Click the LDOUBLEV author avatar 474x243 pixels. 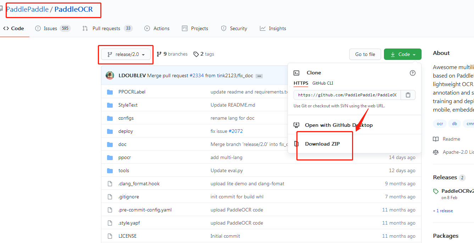click(x=110, y=75)
